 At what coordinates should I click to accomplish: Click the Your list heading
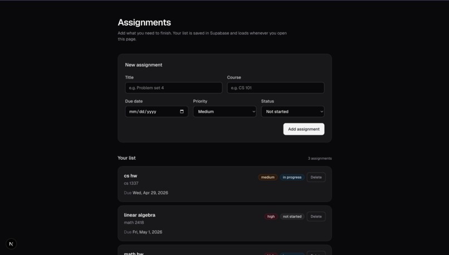coord(126,158)
